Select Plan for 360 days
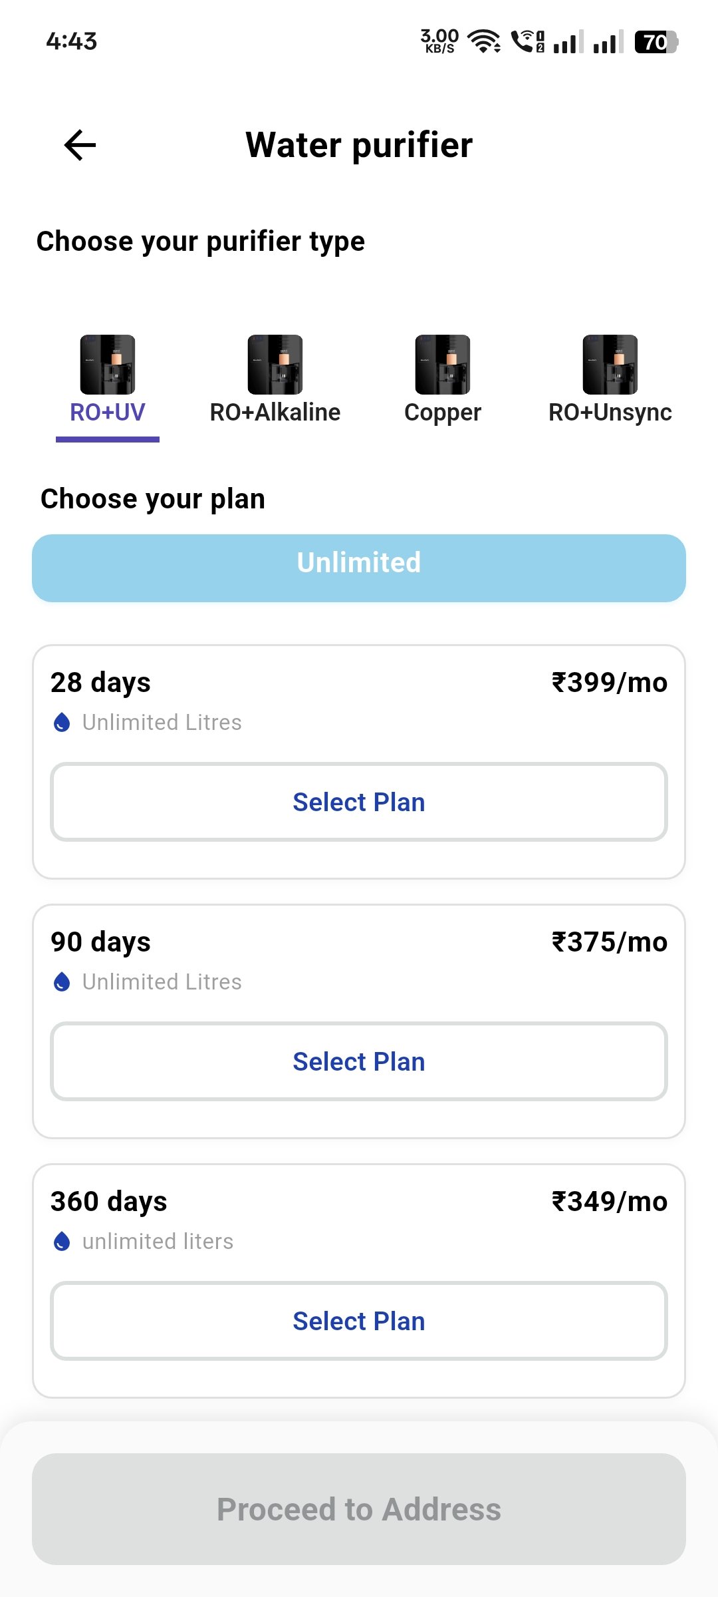Image resolution: width=718 pixels, height=1597 pixels. [359, 1321]
